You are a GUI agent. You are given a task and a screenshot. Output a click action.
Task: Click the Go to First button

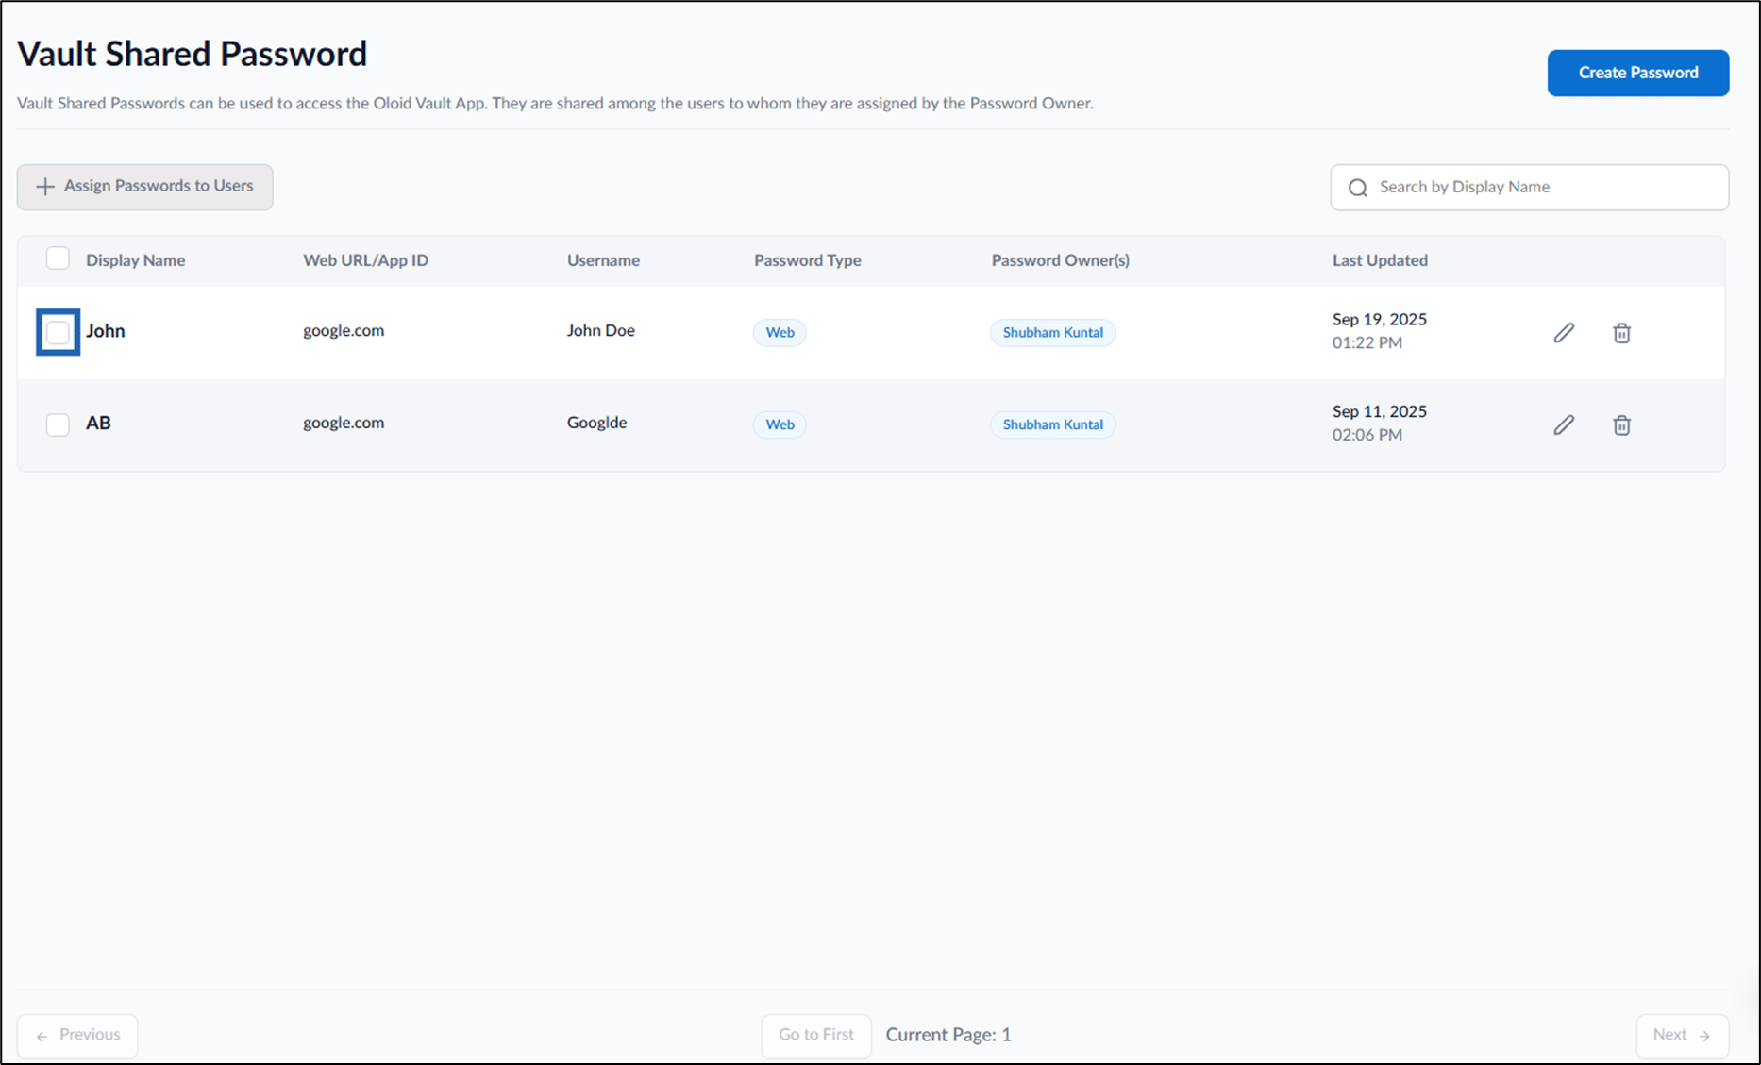(816, 1036)
